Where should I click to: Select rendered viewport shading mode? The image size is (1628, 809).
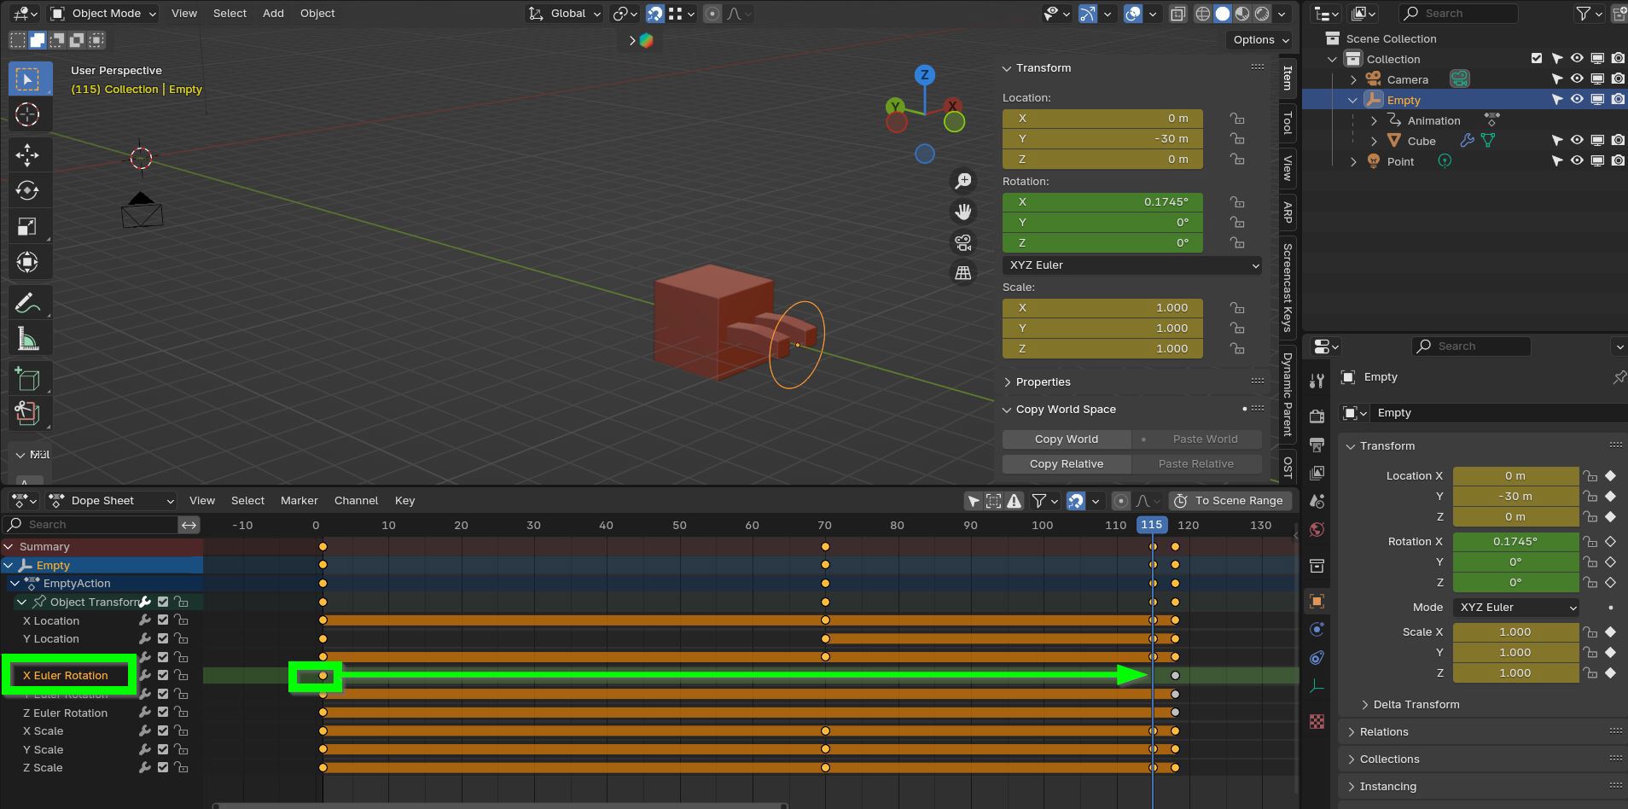(1262, 14)
